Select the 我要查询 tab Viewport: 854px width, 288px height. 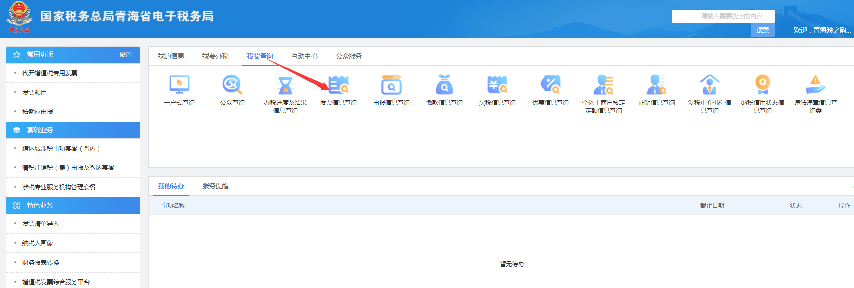click(260, 56)
